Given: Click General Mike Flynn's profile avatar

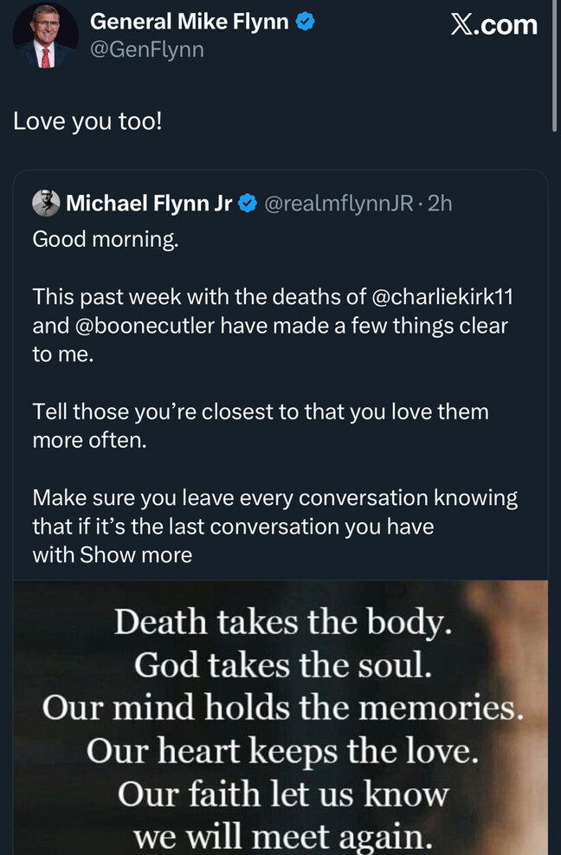Looking at the screenshot, I should tap(45, 36).
